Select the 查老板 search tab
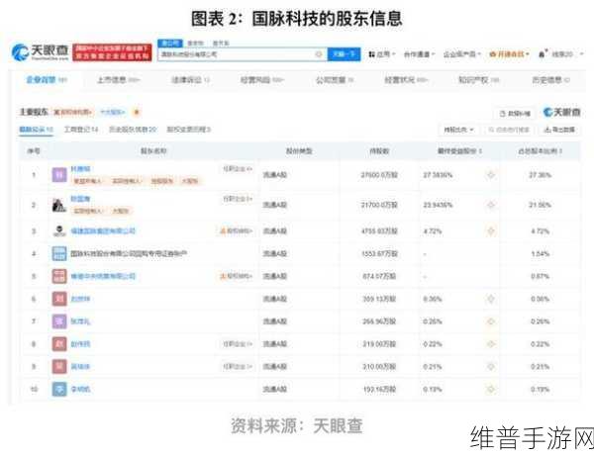 click(x=195, y=44)
